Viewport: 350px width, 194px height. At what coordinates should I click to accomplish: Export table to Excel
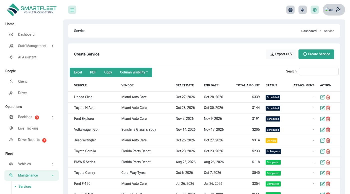click(78, 72)
